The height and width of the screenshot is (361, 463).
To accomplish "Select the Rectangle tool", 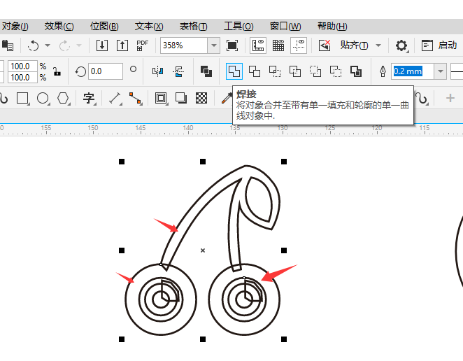I will point(22,98).
